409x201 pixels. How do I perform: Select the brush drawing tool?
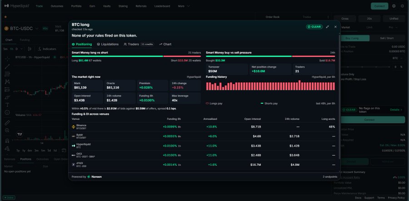[x=7, y=97]
